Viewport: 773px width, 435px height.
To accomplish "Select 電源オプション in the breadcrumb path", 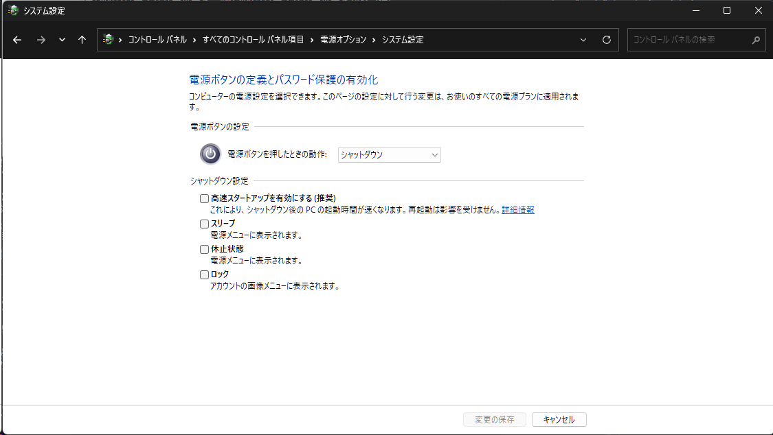I will pyautogui.click(x=343, y=40).
